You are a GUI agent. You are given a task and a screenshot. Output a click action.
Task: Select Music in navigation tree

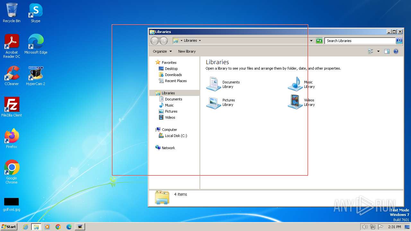coord(166,105)
